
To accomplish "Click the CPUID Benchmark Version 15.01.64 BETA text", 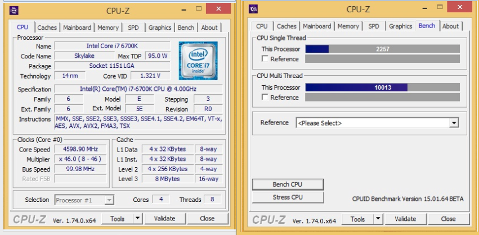I will point(408,199).
